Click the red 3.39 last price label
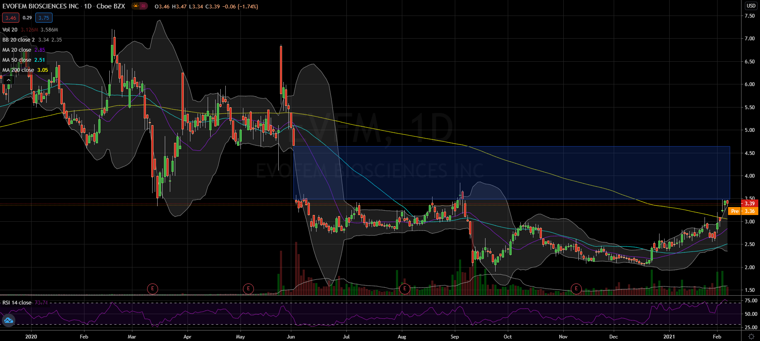The height and width of the screenshot is (341, 760). 750,204
